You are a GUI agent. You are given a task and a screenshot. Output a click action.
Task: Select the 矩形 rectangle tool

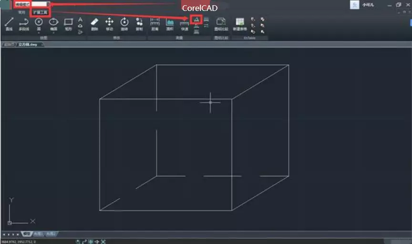(x=68, y=24)
